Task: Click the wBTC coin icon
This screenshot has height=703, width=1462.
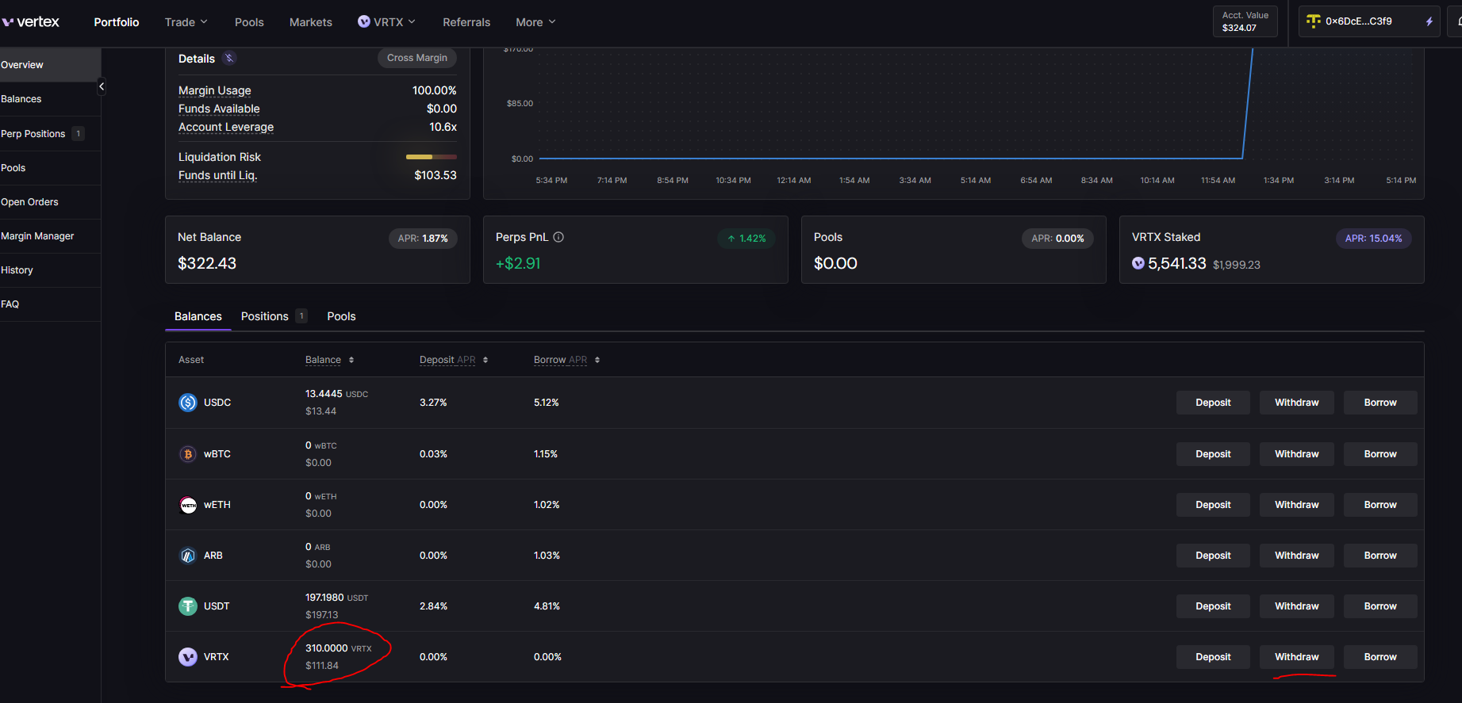Action: pyautogui.click(x=188, y=454)
